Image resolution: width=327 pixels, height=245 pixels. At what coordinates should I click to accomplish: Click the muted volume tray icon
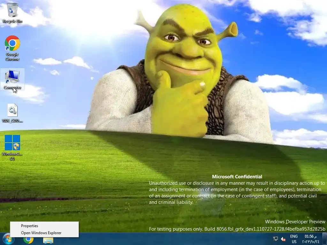(283, 239)
